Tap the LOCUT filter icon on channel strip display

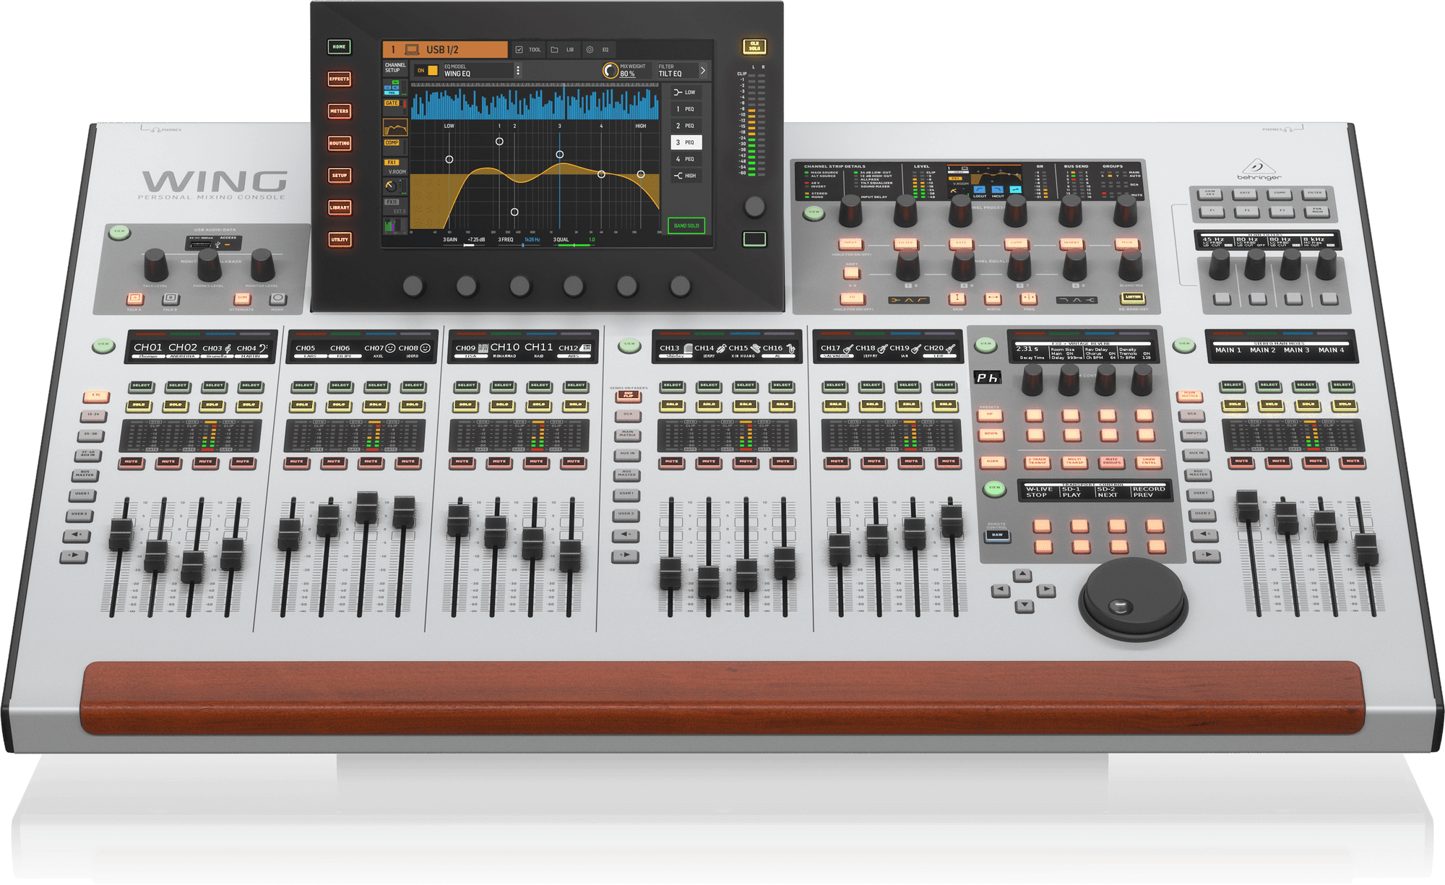[x=979, y=189]
